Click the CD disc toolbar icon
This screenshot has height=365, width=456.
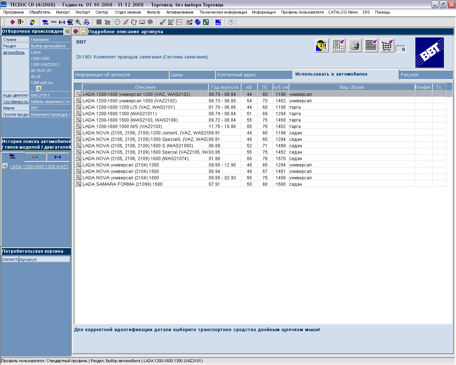click(x=206, y=22)
